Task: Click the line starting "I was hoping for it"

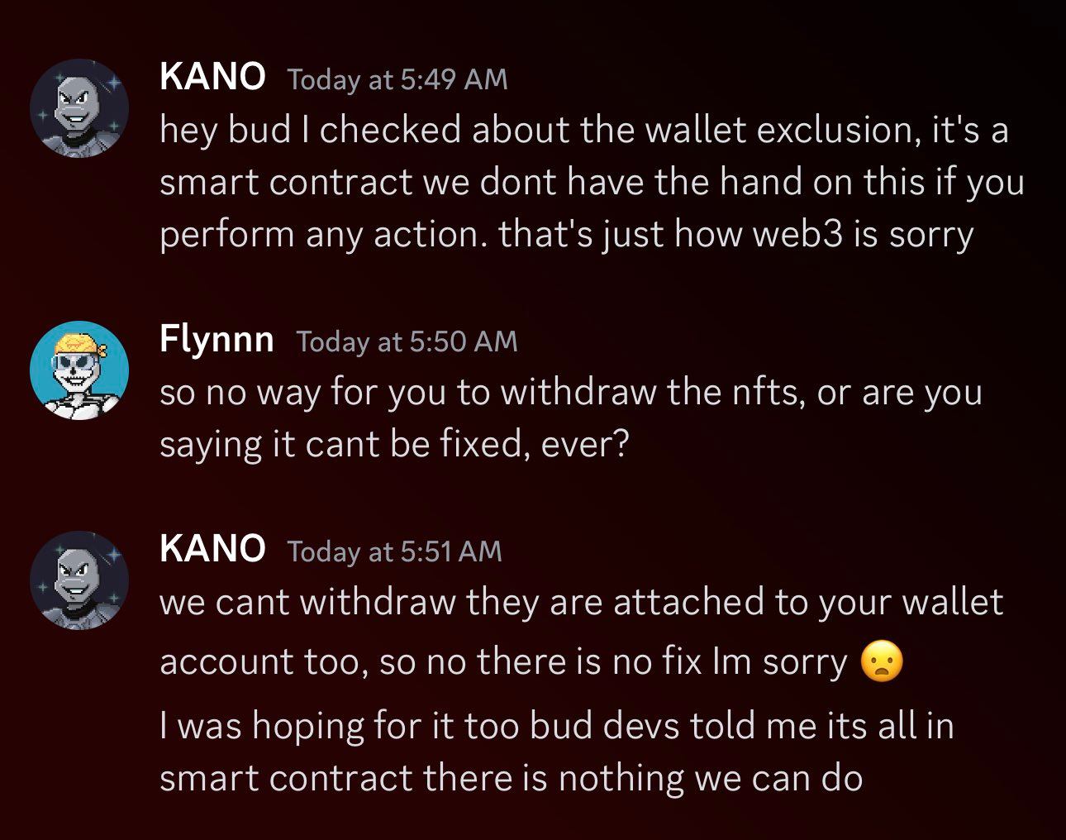Action: coord(556,726)
